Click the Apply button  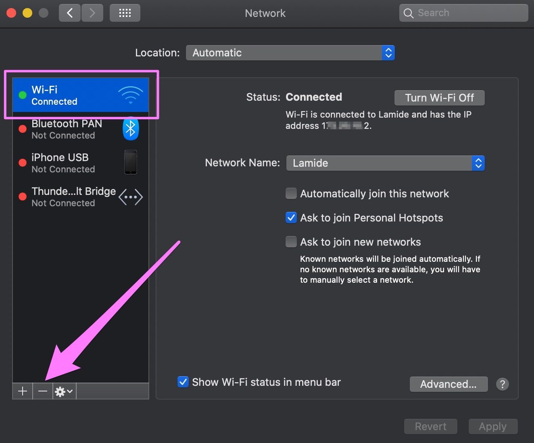click(493, 426)
